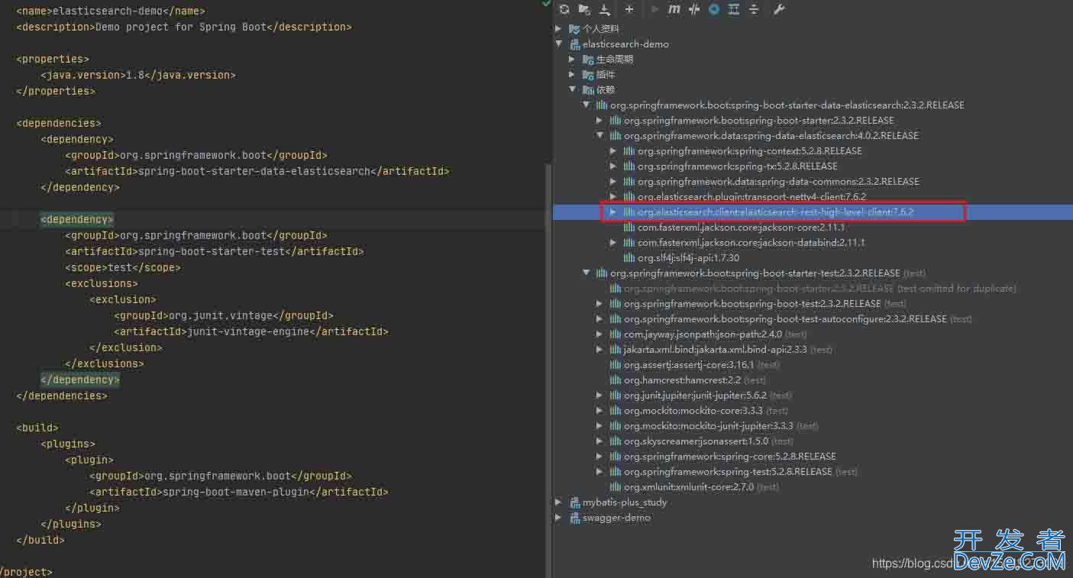The width and height of the screenshot is (1073, 578).
Task: Toggle Skip Tests mode
Action: tap(713, 9)
